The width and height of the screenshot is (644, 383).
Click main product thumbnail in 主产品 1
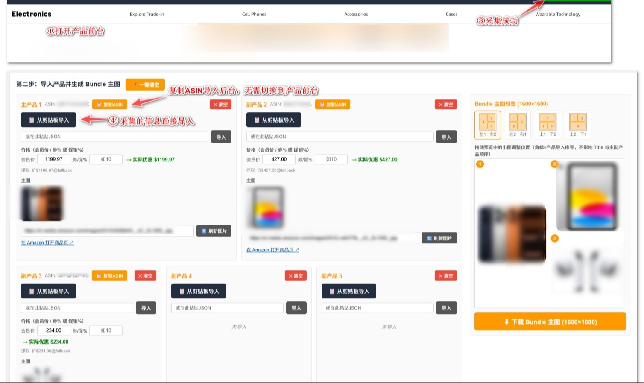(x=42, y=203)
